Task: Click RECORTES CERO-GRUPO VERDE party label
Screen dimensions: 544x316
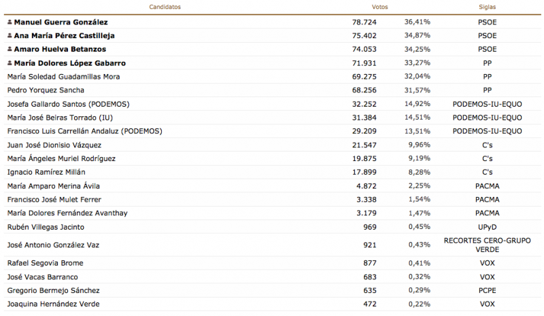Action: coord(487,245)
